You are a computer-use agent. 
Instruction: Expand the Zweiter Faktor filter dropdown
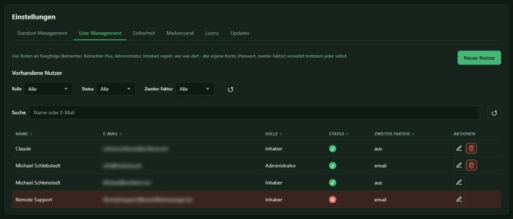point(195,89)
